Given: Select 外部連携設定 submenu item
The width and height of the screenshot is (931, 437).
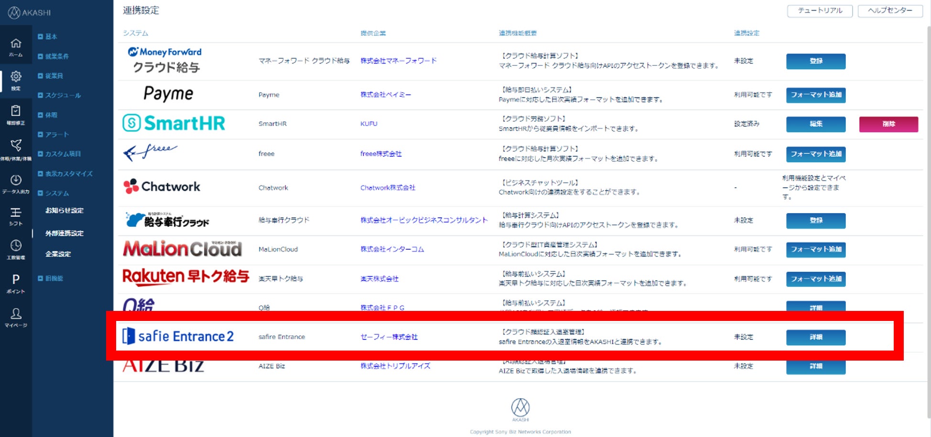Looking at the screenshot, I should pos(65,234).
